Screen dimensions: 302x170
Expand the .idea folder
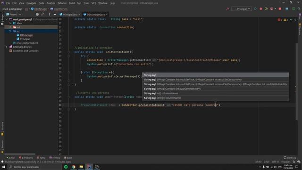point(10,23)
